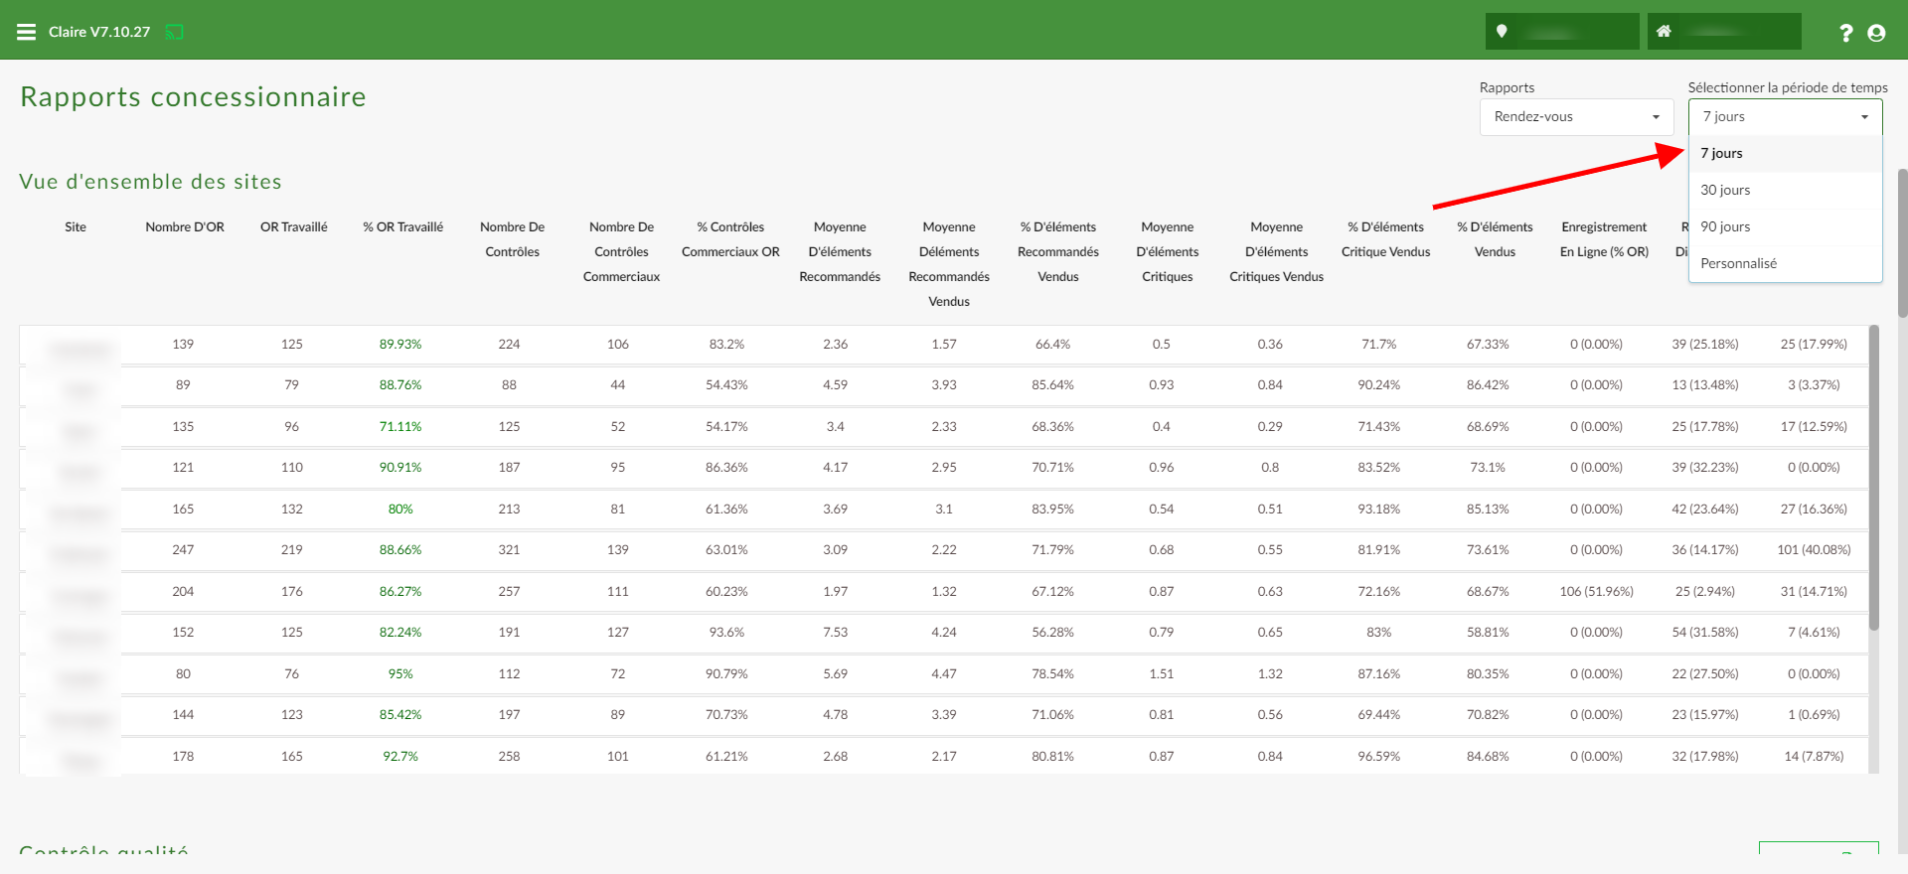Click the 106 (51.96%) online registration cell
This screenshot has width=1908, height=874.
coord(1596,591)
